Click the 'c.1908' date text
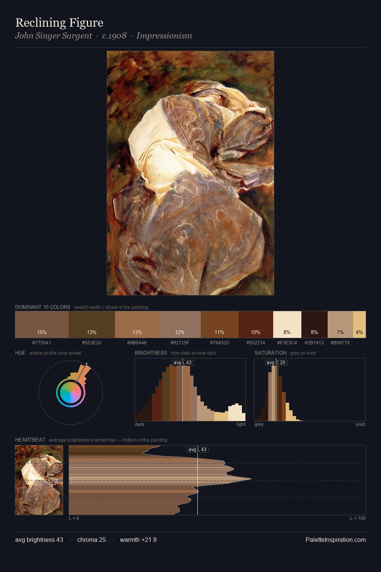The image size is (381, 572). [x=114, y=36]
